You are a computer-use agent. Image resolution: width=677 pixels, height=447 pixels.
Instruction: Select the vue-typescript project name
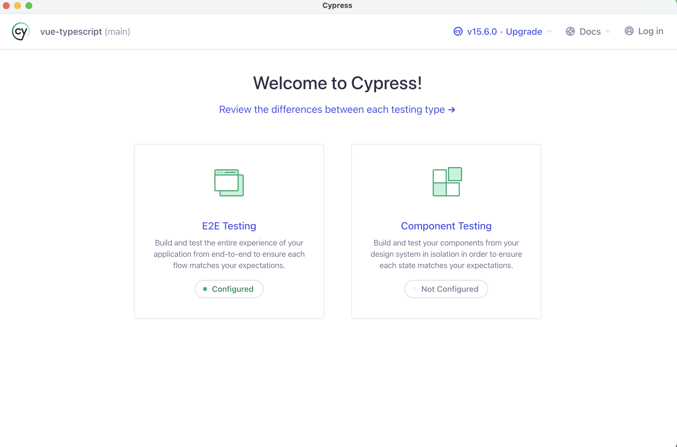click(71, 31)
